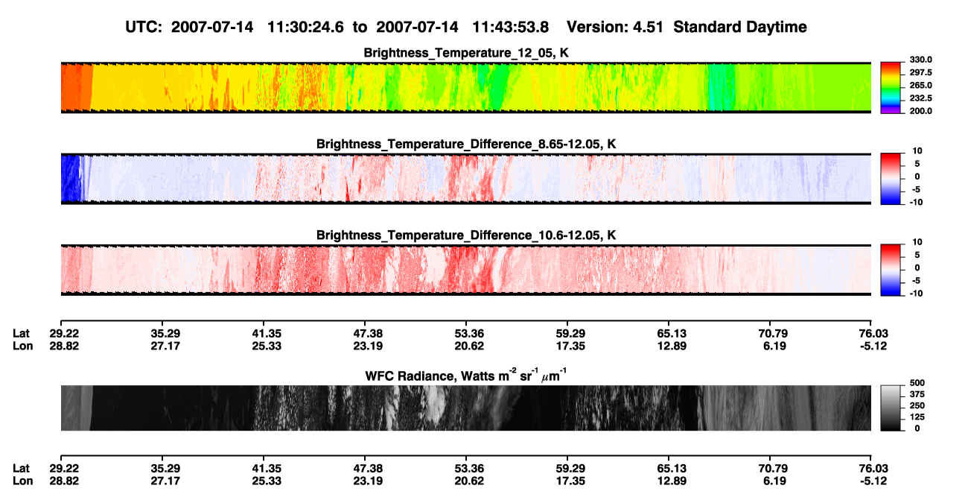Click the 500 radiance colorbar label
This screenshot has height=497, width=968.
[x=916, y=382]
